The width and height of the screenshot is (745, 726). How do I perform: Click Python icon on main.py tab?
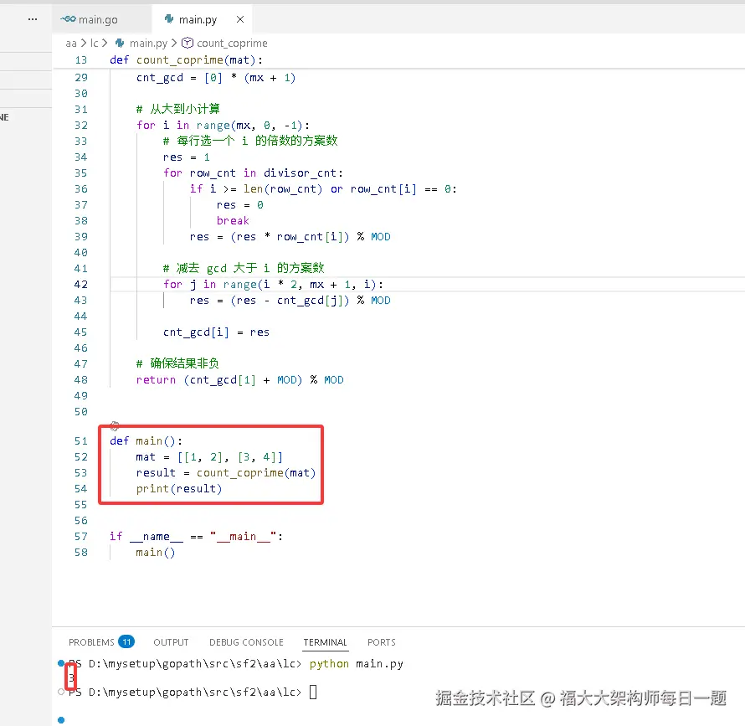(x=168, y=19)
